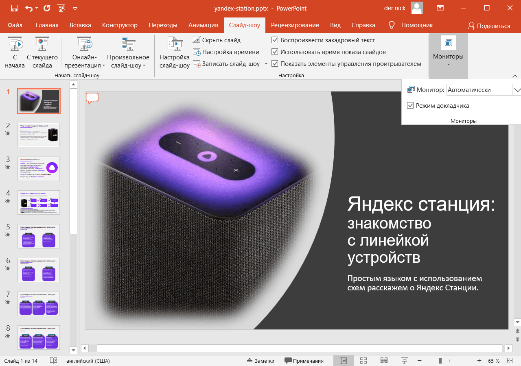Click horizontal scrollbar left arrow
This screenshot has width=521, height=366.
[85, 349]
